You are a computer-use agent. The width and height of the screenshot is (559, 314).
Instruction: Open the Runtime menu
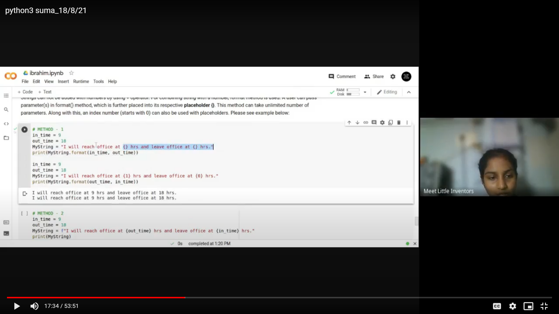tap(81, 81)
